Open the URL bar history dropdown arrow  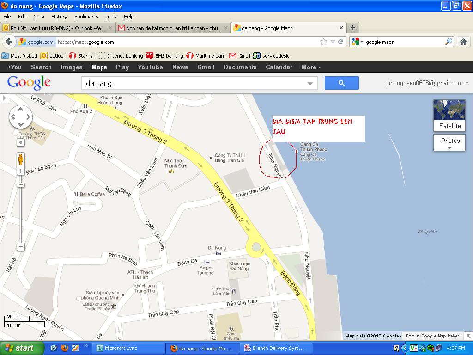333,42
